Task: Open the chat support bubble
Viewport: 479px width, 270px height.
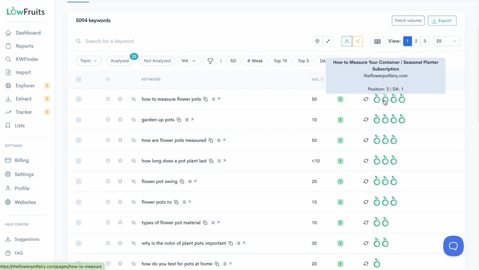Action: (453, 246)
